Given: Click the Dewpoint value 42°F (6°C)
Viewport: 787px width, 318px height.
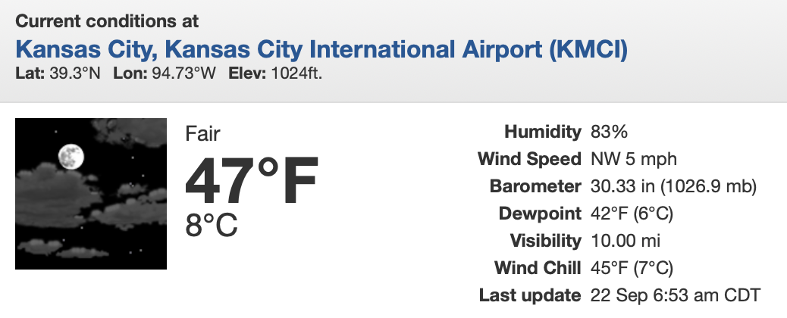Looking at the screenshot, I should (632, 214).
